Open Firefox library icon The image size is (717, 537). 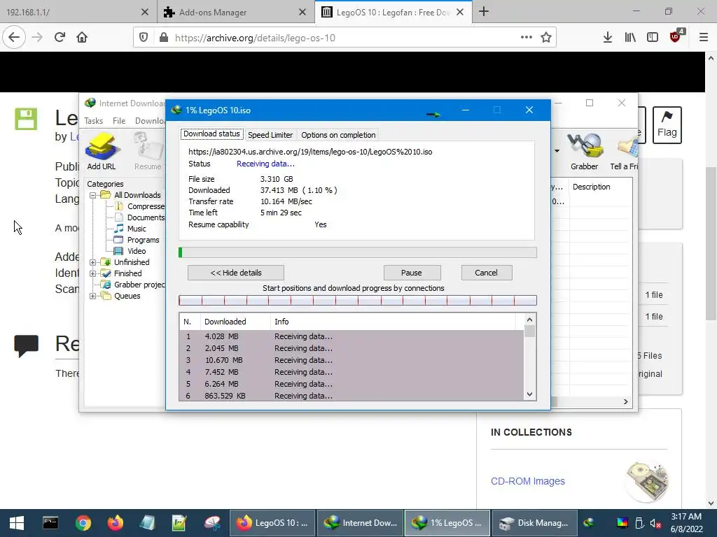[x=630, y=38]
